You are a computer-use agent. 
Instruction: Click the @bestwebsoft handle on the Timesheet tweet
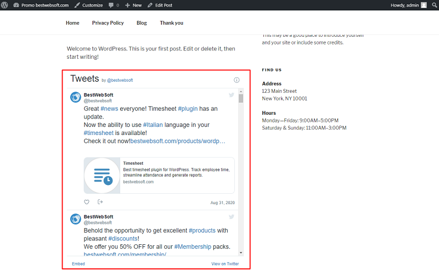(x=98, y=101)
